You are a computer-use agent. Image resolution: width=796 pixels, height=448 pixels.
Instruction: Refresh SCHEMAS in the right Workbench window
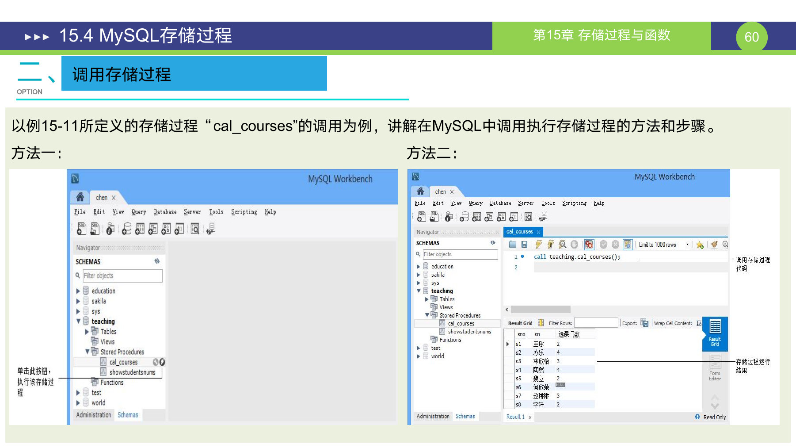[x=493, y=243]
